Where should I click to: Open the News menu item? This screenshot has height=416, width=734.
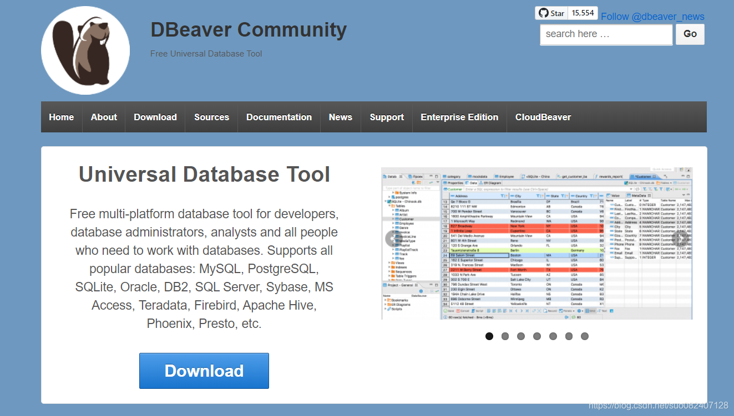tap(341, 117)
